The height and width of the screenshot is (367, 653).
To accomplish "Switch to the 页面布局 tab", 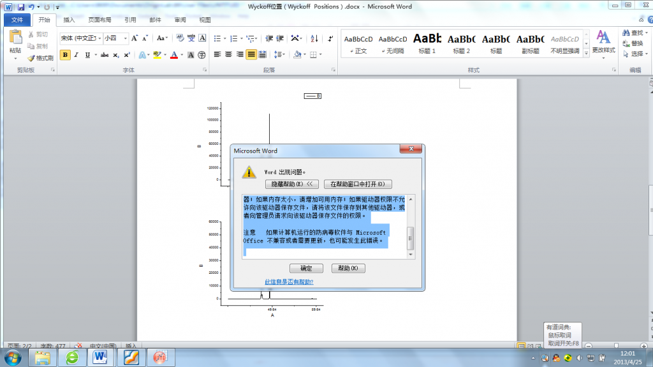I will [99, 20].
